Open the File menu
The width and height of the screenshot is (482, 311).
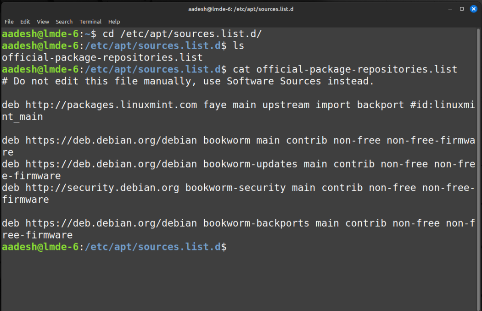(9, 22)
